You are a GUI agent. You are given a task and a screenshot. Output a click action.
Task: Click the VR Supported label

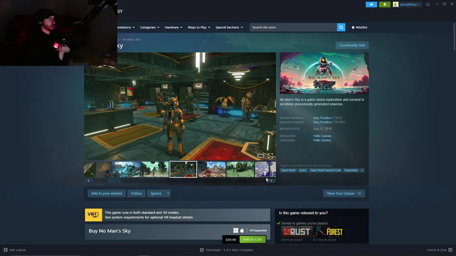258,230
